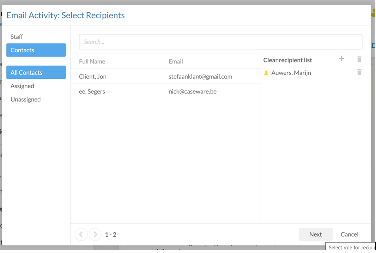Sort by the Full Name column header
The image size is (376, 253).
click(92, 62)
